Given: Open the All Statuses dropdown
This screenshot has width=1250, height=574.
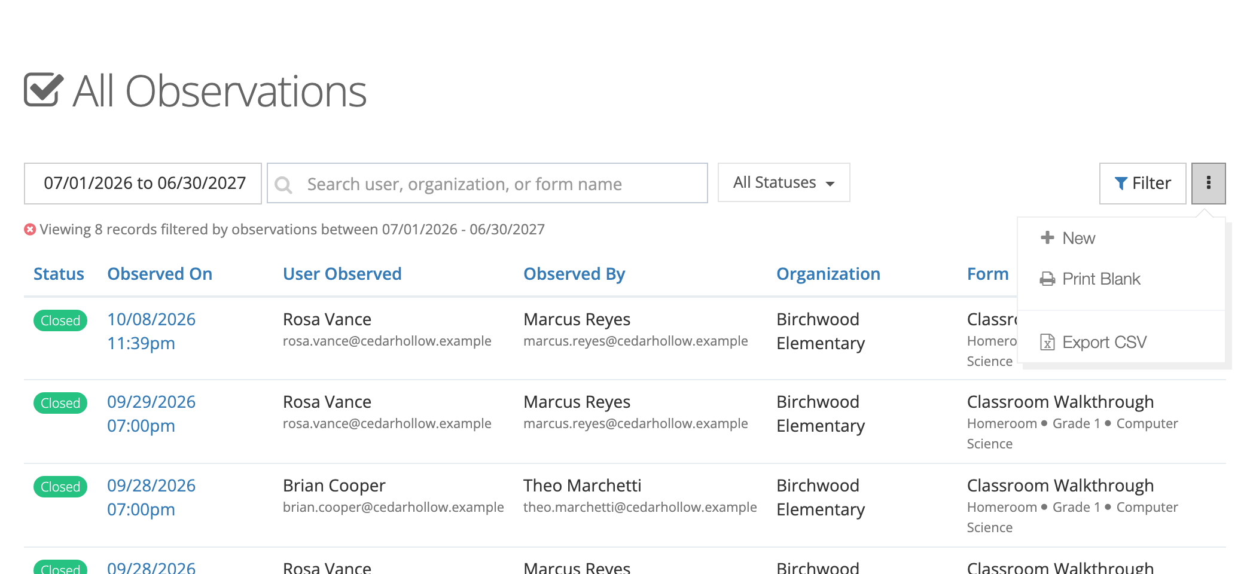Looking at the screenshot, I should tap(783, 182).
